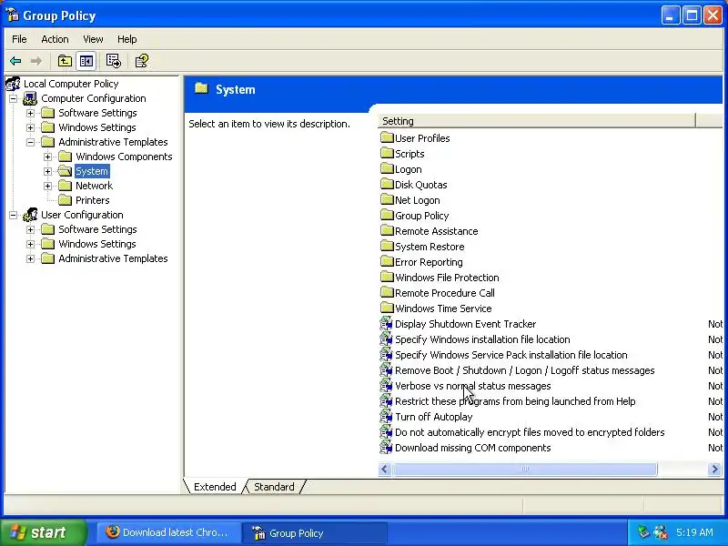This screenshot has height=546, width=728.
Task: Click the Download latest Chrome taskbar button
Action: click(x=169, y=532)
